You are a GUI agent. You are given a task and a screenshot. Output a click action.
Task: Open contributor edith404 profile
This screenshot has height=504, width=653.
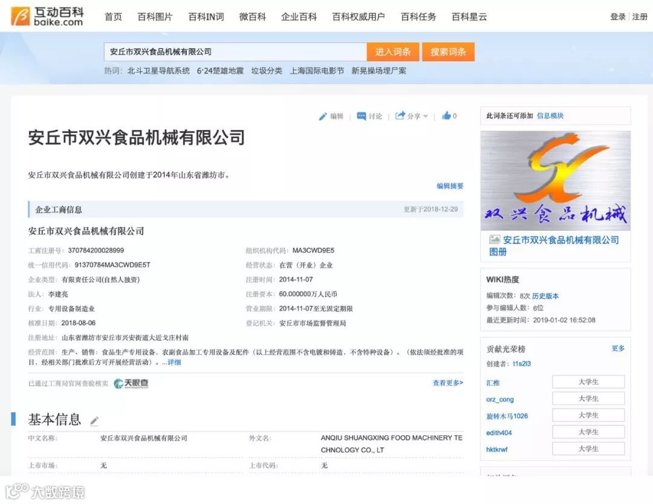pos(499,433)
